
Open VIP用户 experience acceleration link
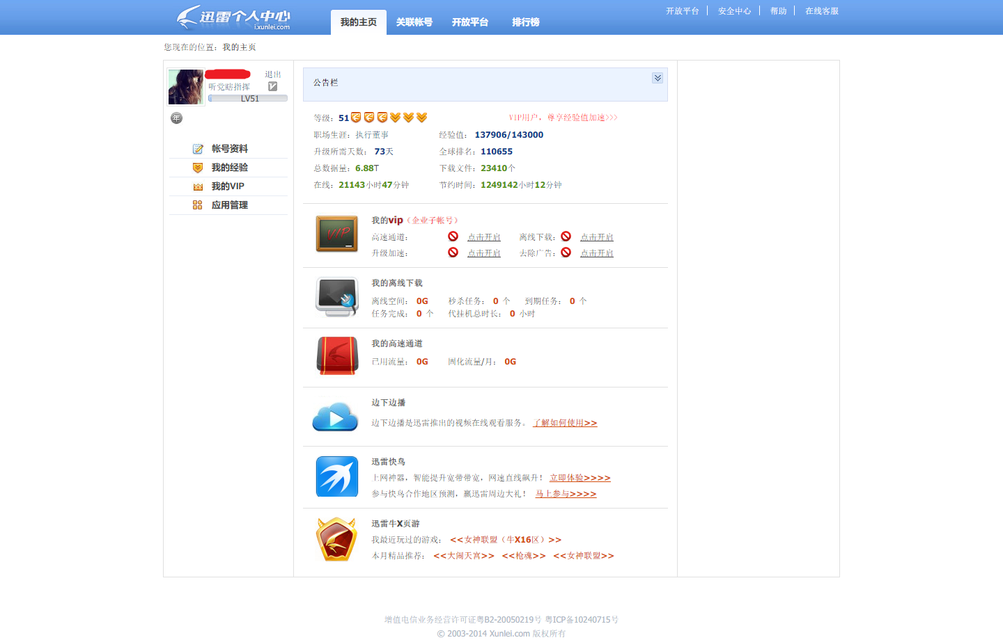pyautogui.click(x=563, y=118)
